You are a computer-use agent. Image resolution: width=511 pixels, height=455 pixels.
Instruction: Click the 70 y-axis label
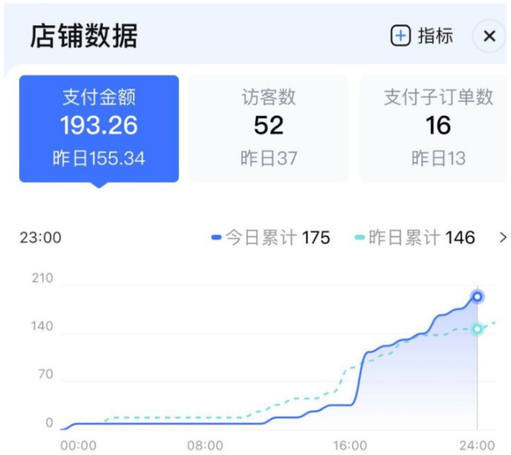45,374
